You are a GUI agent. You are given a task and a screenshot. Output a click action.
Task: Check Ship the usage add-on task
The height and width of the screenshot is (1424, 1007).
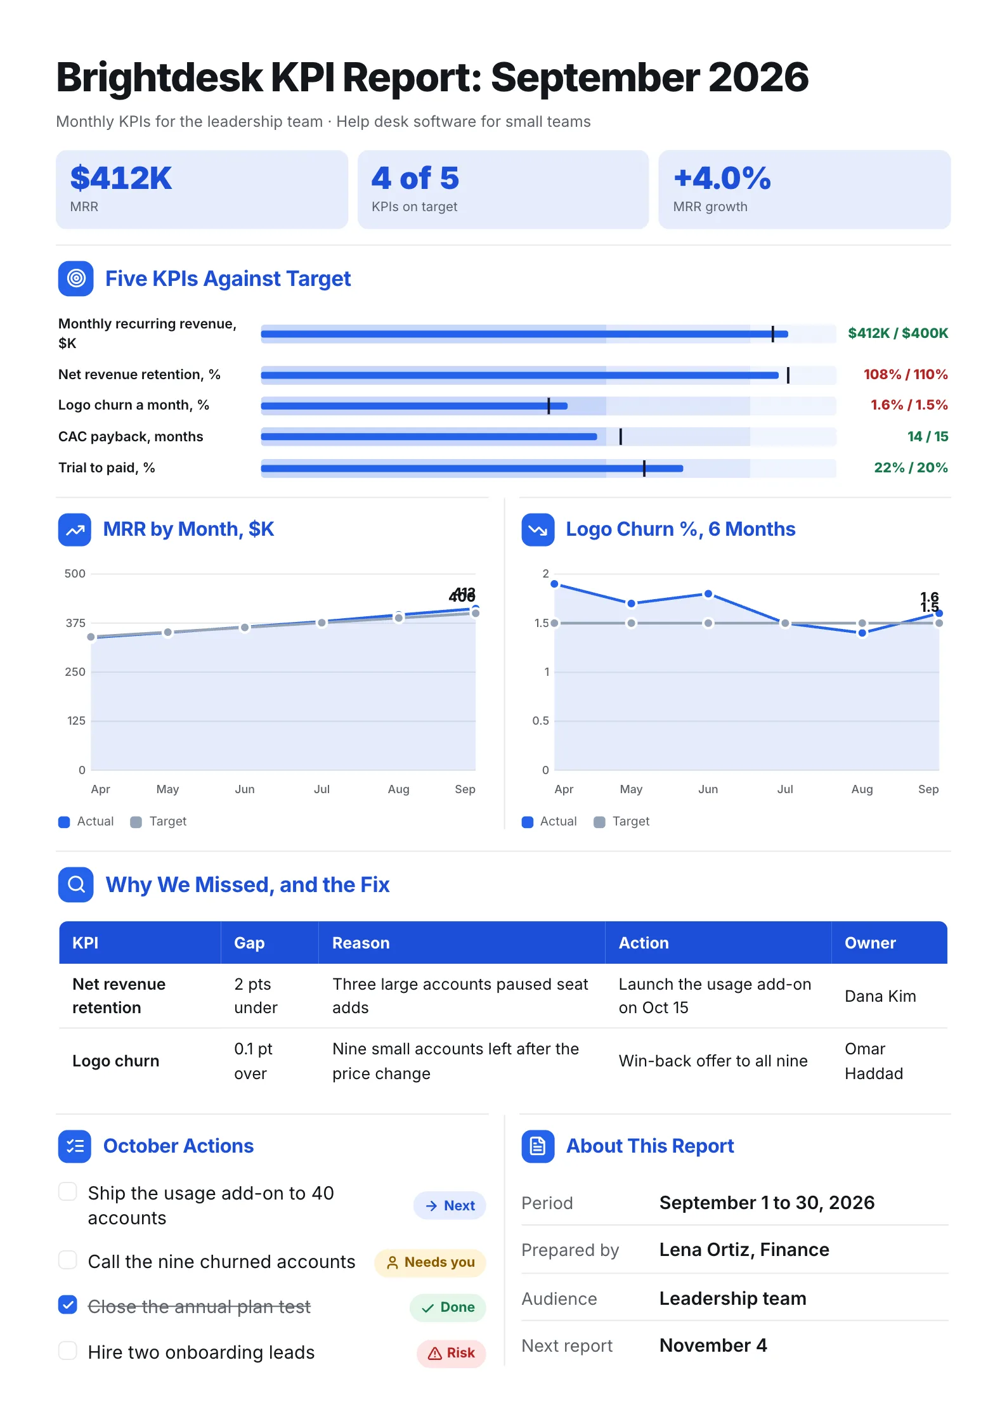(x=68, y=1192)
